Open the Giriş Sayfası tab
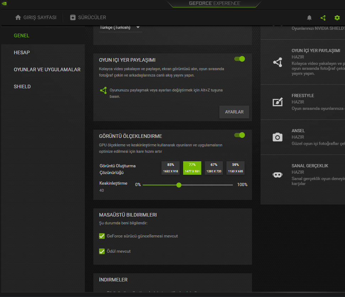 coord(35,17)
